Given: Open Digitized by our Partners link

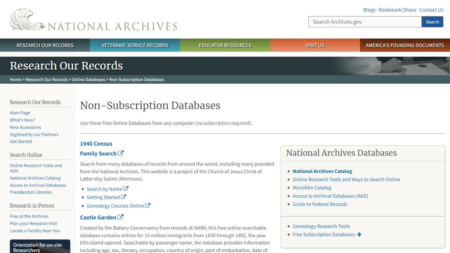Looking at the screenshot, I should coord(34,134).
